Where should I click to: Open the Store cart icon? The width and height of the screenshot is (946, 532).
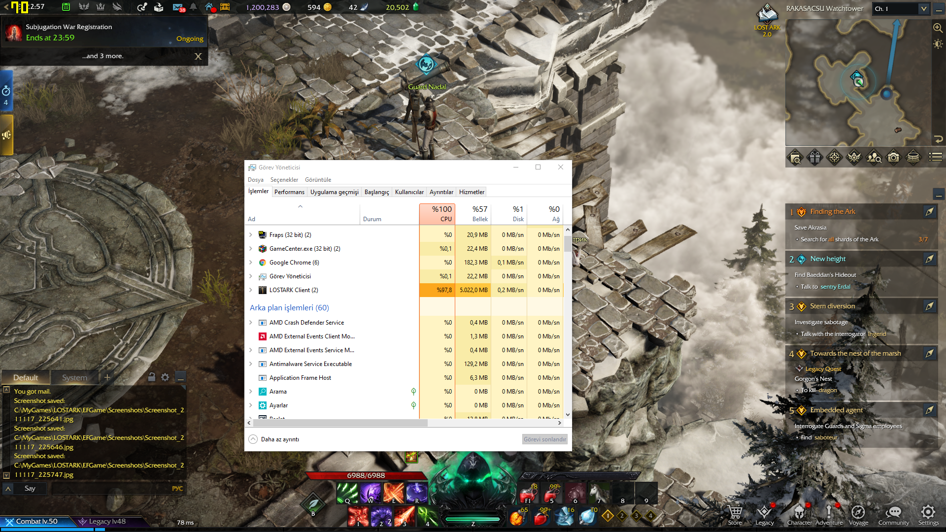(x=735, y=512)
